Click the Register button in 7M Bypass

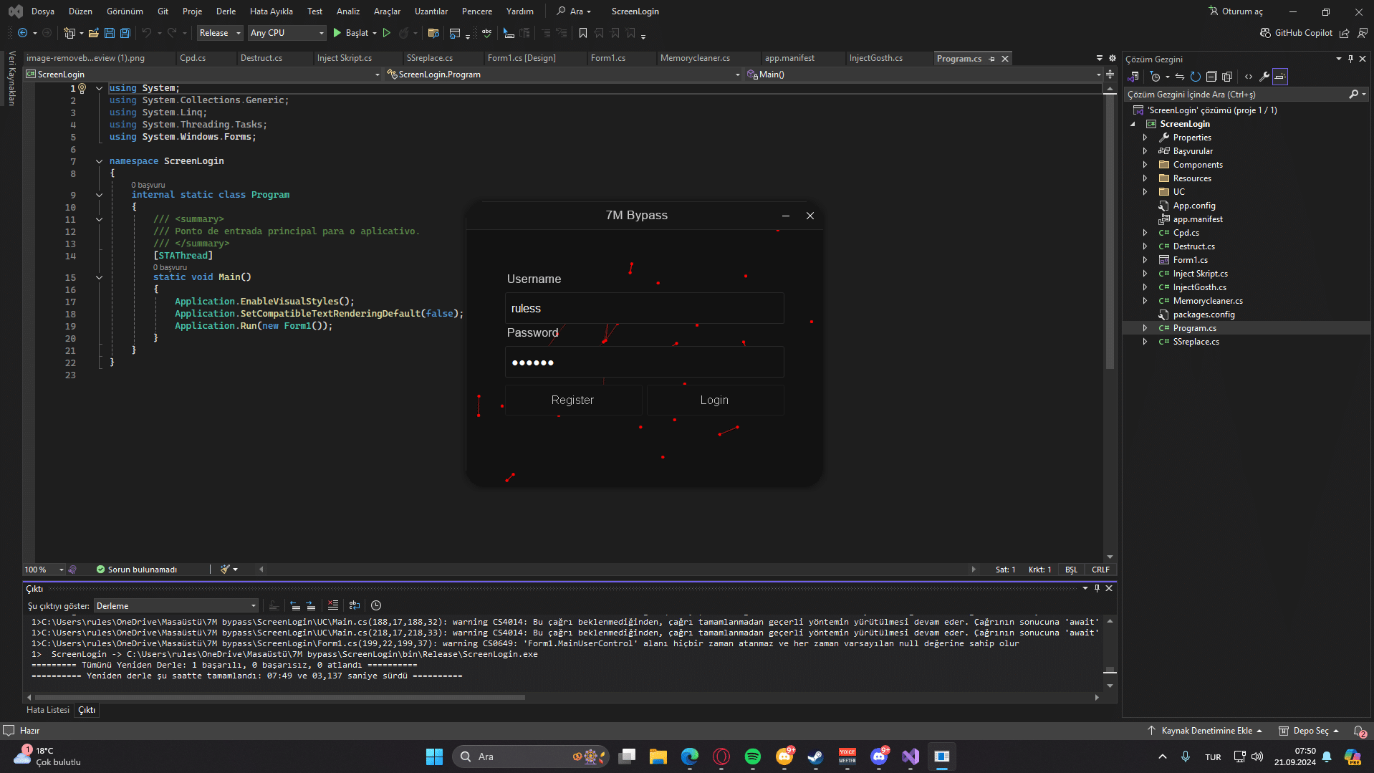[x=573, y=400]
